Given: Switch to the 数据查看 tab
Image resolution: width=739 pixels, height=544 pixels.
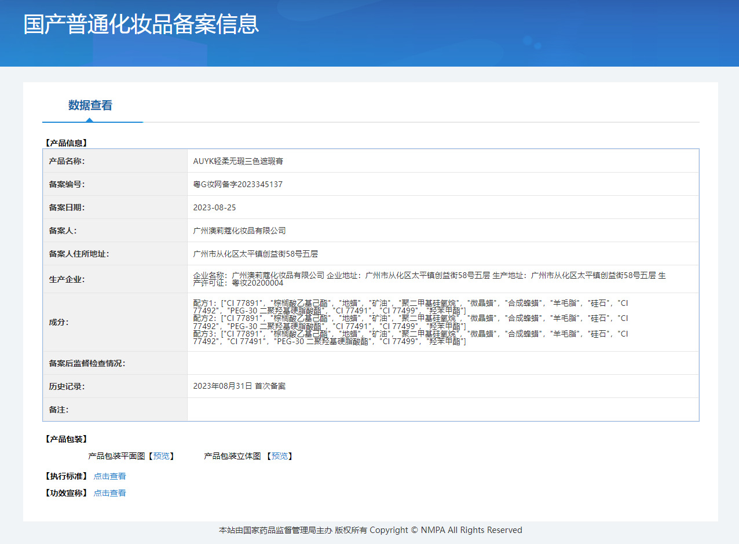Looking at the screenshot, I should point(90,105).
